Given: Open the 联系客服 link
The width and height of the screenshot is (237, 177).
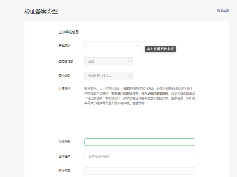Looking at the screenshot, I should point(223,11).
